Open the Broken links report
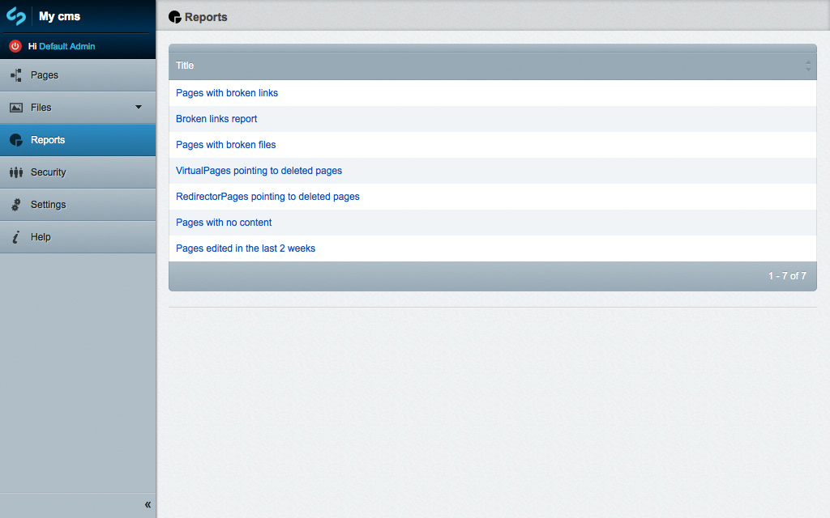This screenshot has height=518, width=830. 216,119
